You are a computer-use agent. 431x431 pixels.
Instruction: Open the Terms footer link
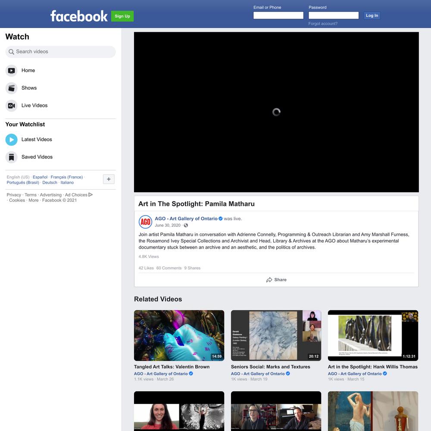coord(31,195)
